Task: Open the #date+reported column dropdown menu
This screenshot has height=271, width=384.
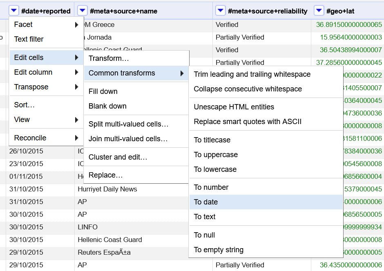Action: [x=13, y=11]
